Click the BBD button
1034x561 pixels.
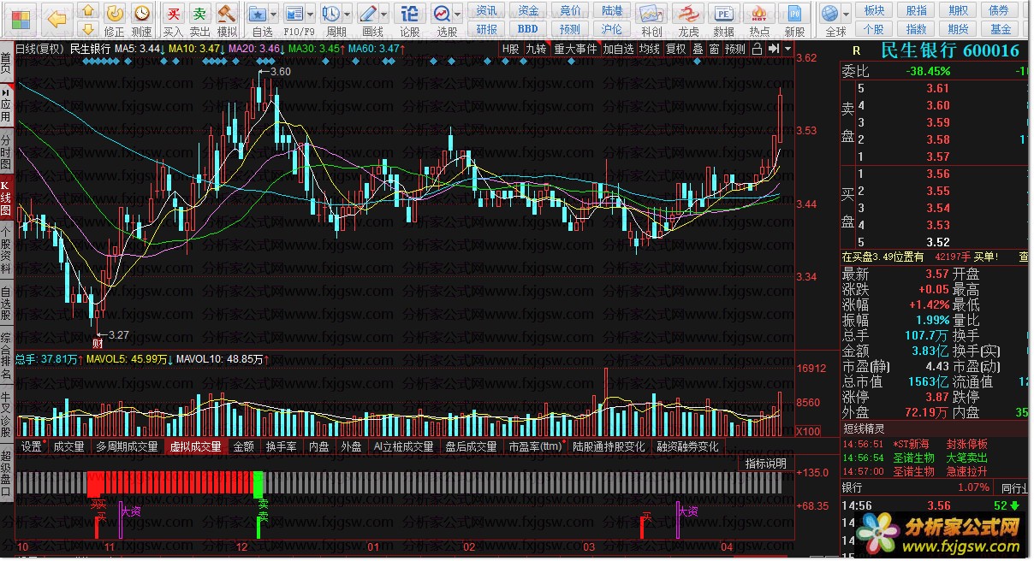[x=529, y=29]
